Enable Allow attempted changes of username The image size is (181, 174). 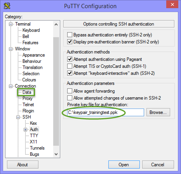pyautogui.click(x=70, y=98)
